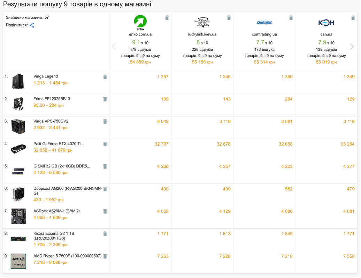Viewport: 361px width, 278px height.
Task: Show next stores with right arrow
Action: click(352, 46)
